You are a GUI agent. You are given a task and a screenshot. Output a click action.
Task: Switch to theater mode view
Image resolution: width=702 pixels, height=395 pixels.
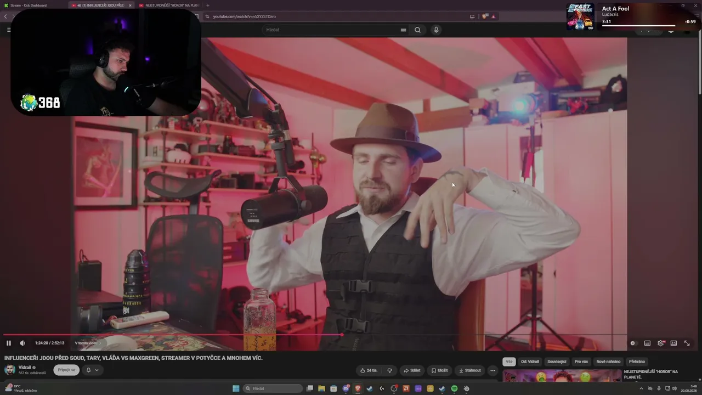pyautogui.click(x=673, y=343)
